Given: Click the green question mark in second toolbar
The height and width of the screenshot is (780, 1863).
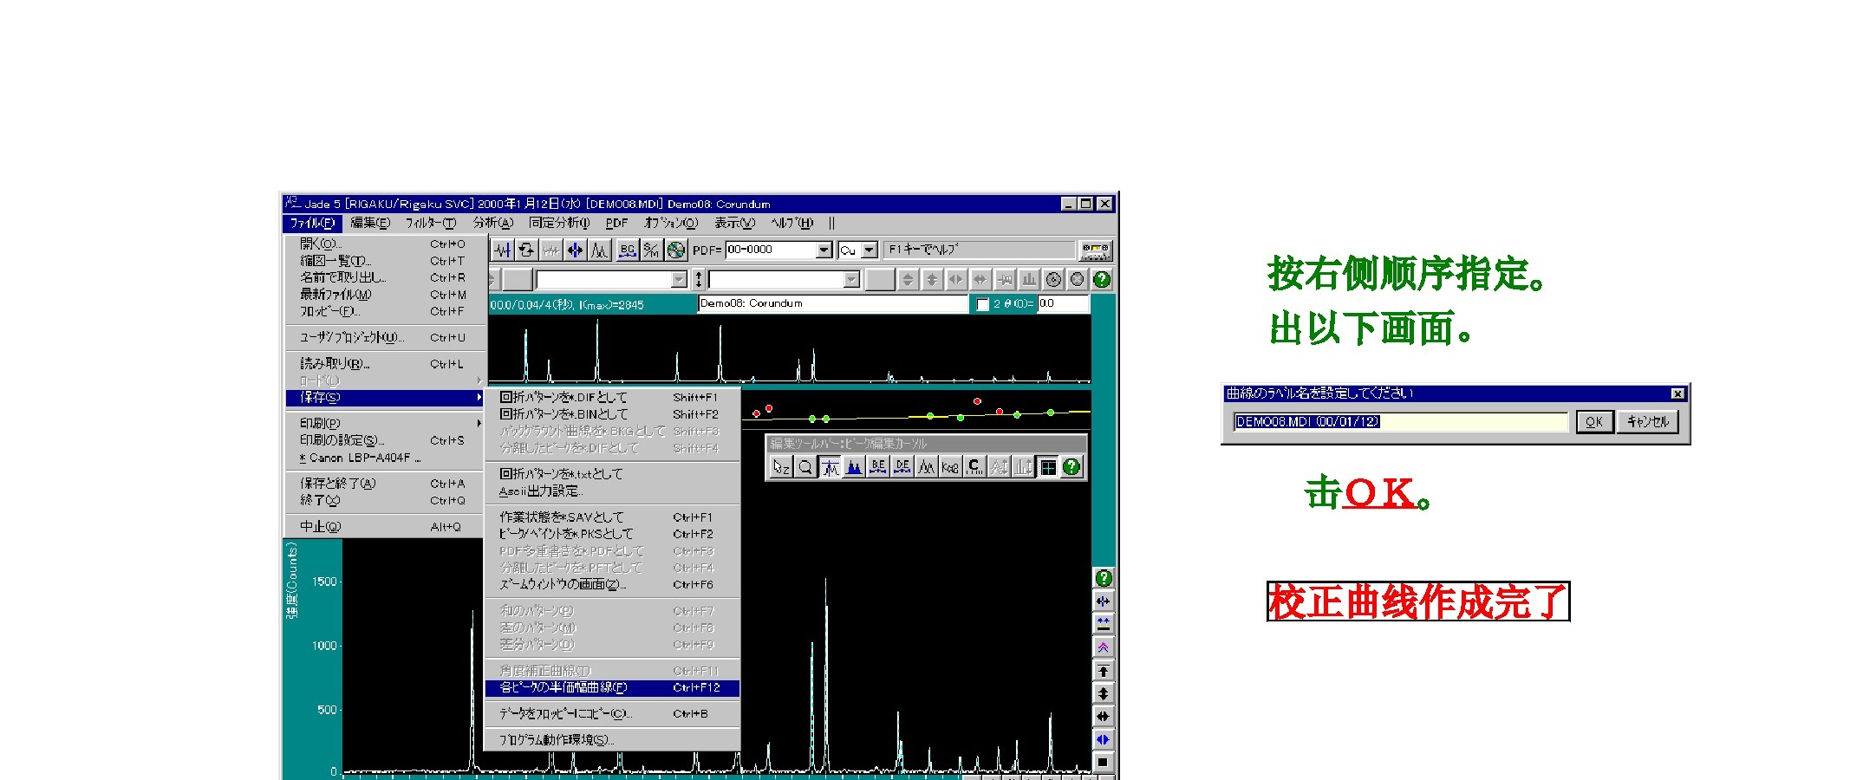Looking at the screenshot, I should coord(1102,279).
